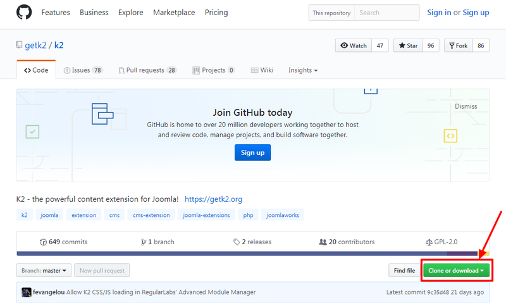506x303 pixels.
Task: Open the getk2 owner link
Action: click(x=35, y=45)
